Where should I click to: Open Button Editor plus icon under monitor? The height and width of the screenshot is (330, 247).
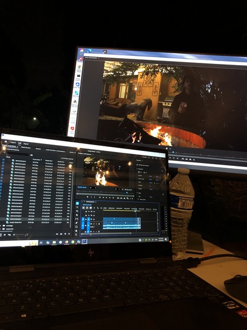coord(132,199)
